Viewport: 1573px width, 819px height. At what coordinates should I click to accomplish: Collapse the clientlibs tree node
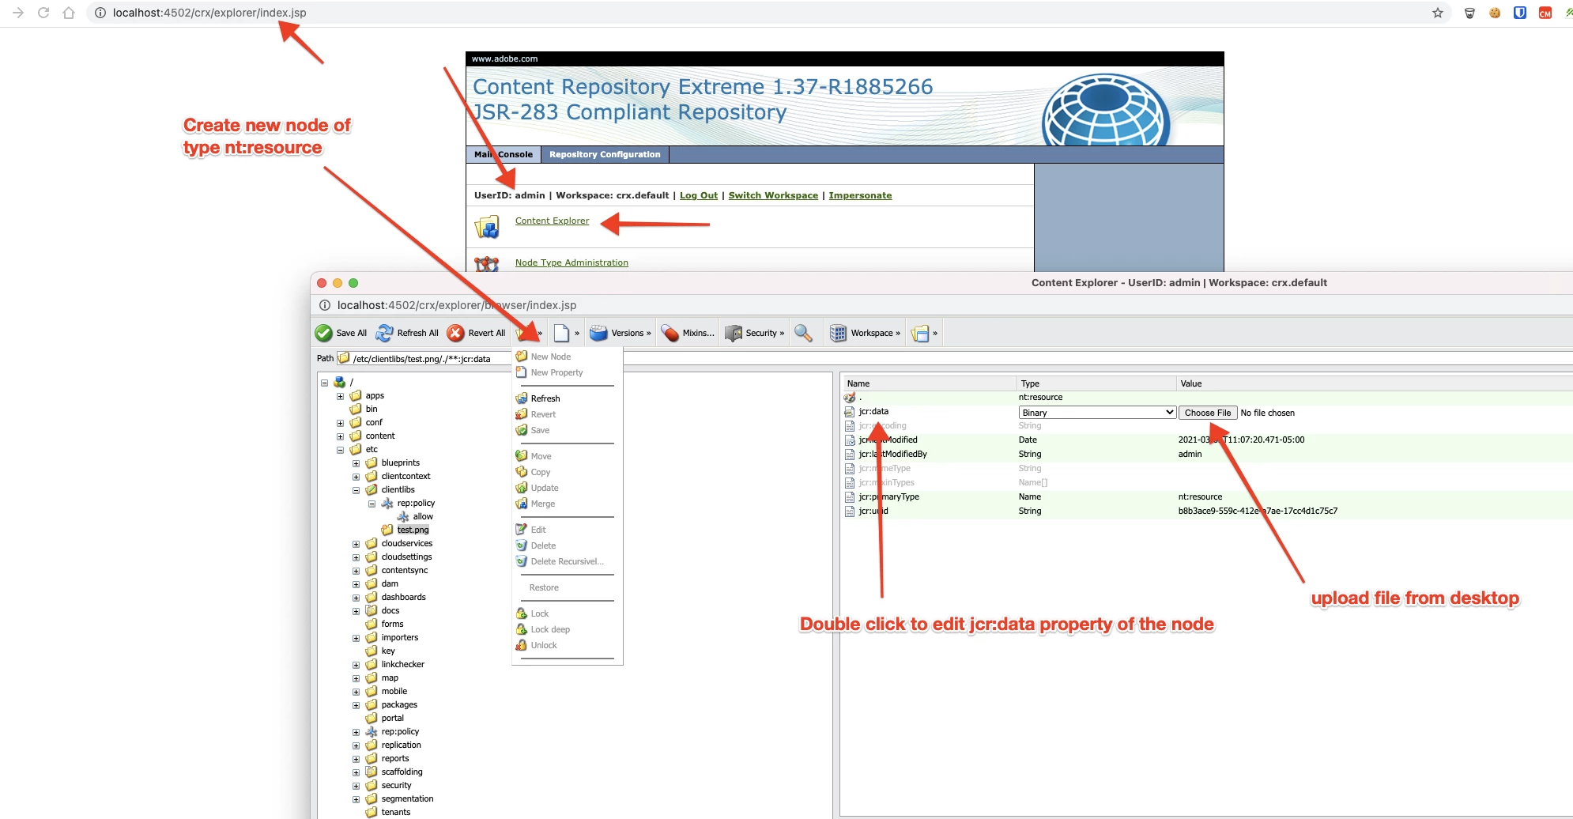(356, 490)
